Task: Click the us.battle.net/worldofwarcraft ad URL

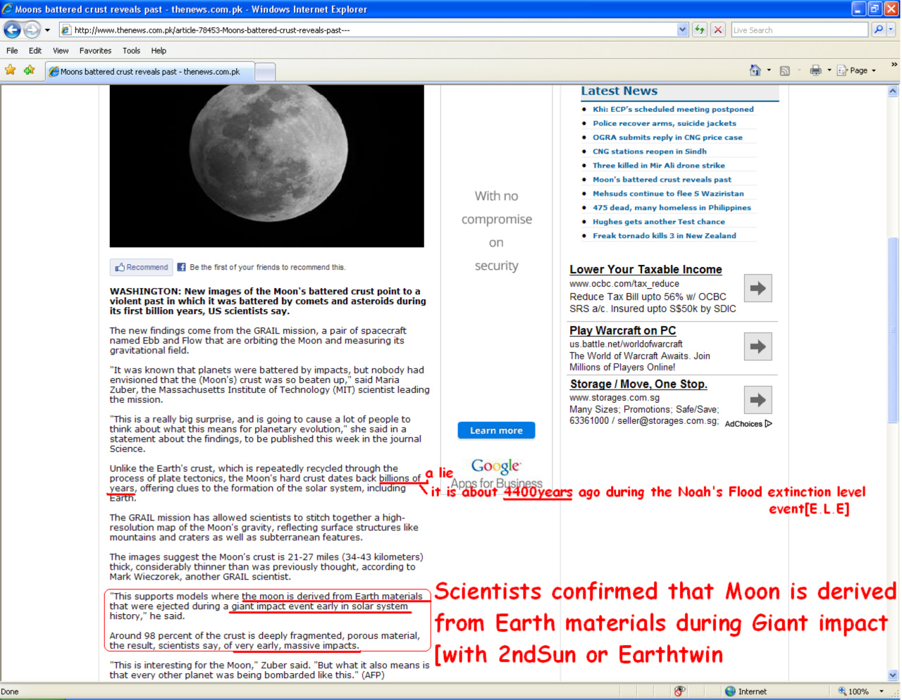Action: 626,344
